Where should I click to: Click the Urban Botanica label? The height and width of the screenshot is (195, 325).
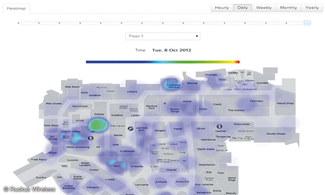(69, 187)
